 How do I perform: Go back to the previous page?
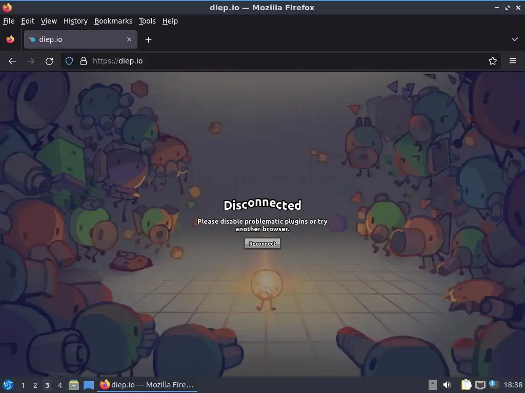click(x=12, y=61)
